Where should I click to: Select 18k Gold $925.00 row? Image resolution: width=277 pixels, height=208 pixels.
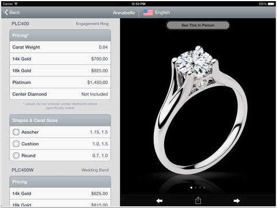(60, 71)
